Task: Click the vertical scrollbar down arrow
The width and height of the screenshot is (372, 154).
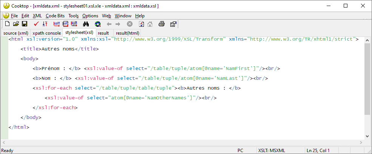Action: tap(367, 136)
